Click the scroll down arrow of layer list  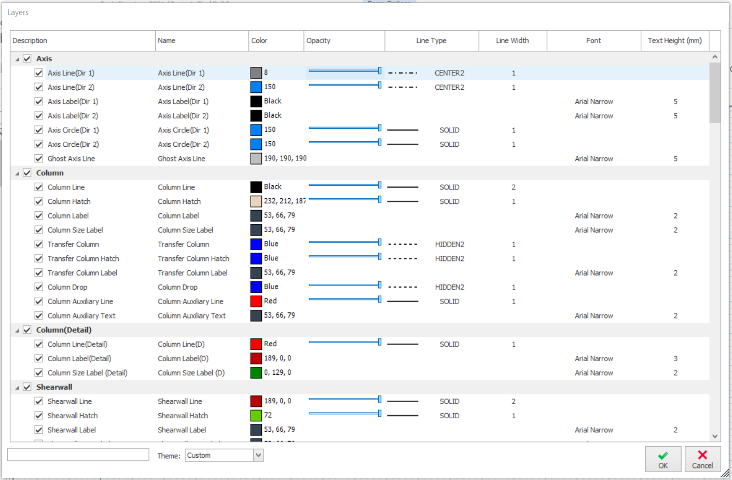[715, 436]
